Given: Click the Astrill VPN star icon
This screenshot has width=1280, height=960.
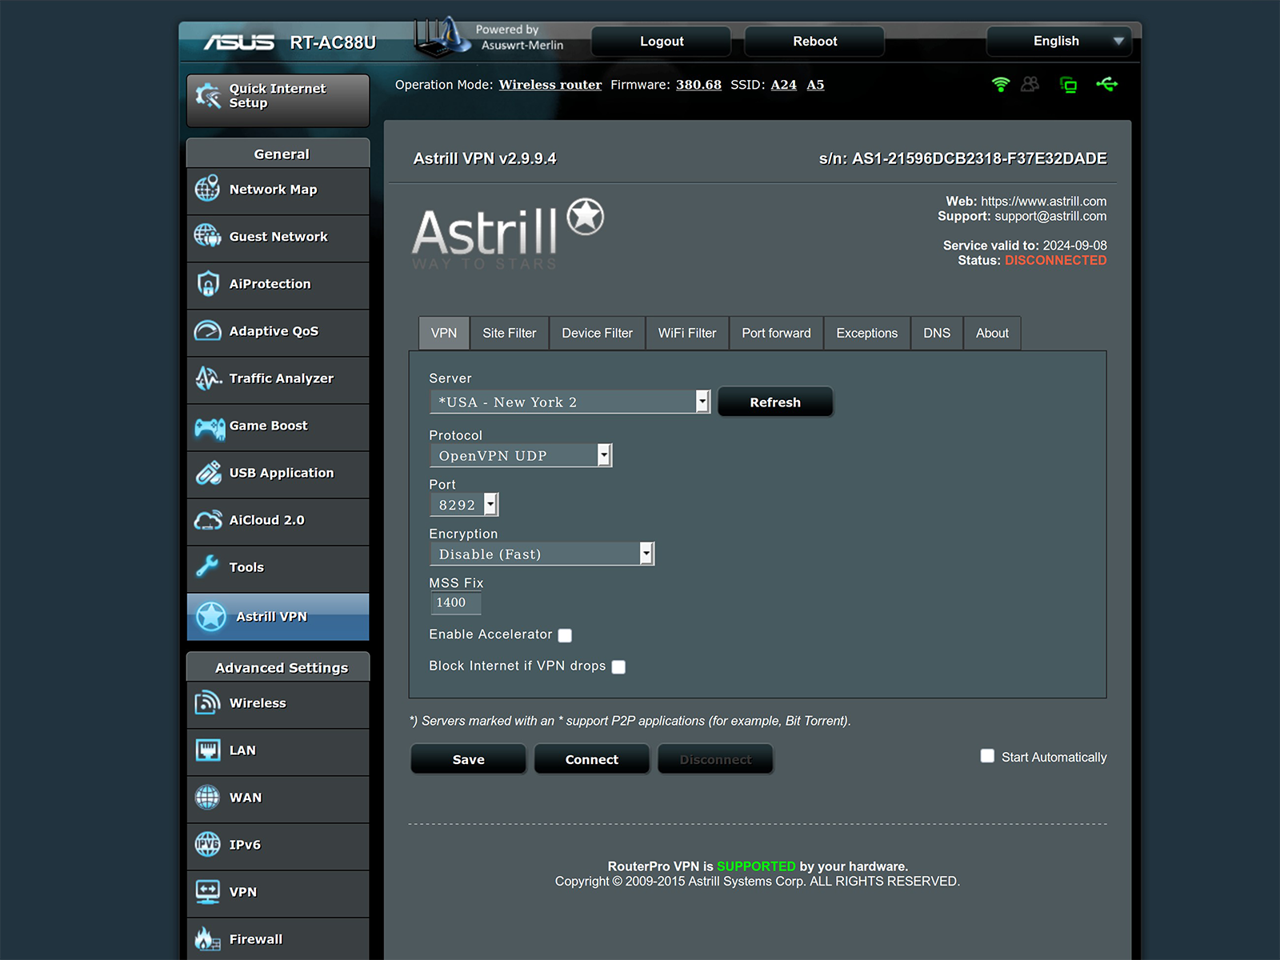Looking at the screenshot, I should 211,617.
